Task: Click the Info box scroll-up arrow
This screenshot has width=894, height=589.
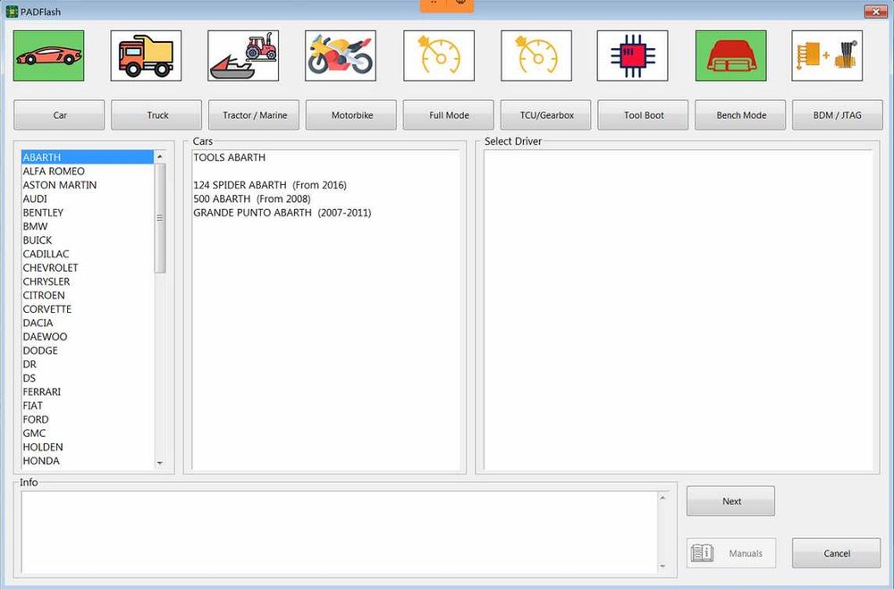Action: [x=662, y=498]
